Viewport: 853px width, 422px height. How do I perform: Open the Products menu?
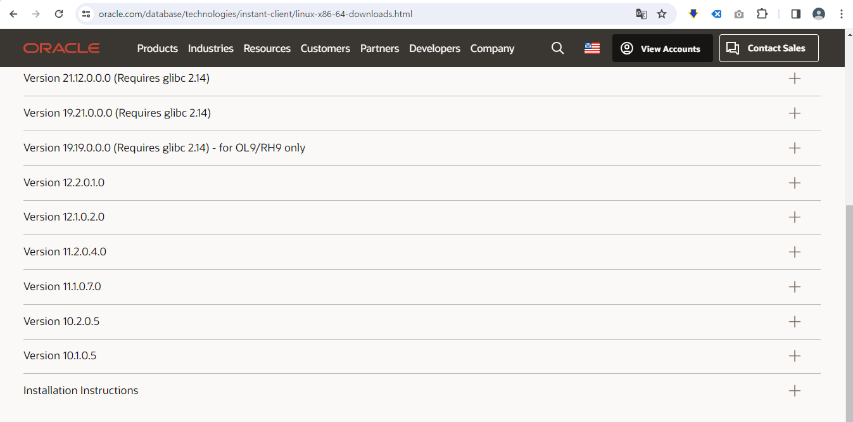coord(158,48)
